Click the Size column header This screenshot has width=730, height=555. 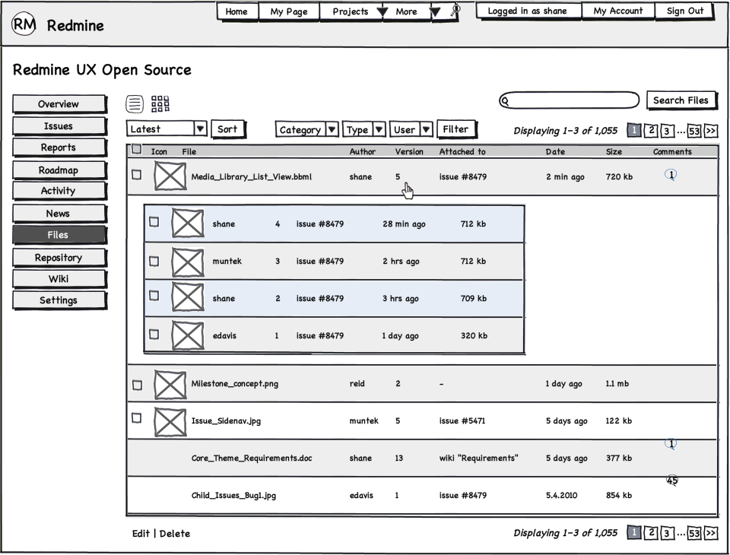tap(614, 152)
